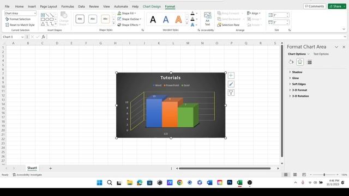The width and height of the screenshot is (349, 196).
Task: Open the File menu
Action: pos(7,7)
